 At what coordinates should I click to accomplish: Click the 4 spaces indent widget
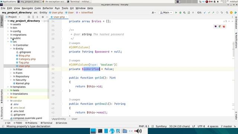click(213, 127)
